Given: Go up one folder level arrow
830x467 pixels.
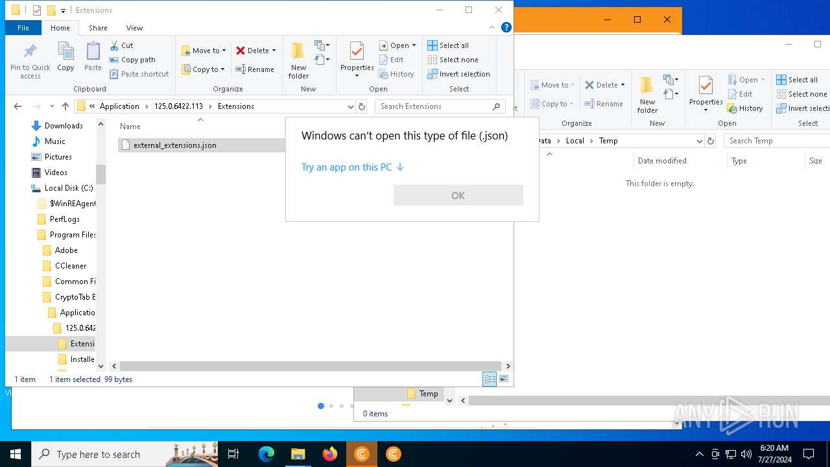Looking at the screenshot, I should tap(65, 106).
